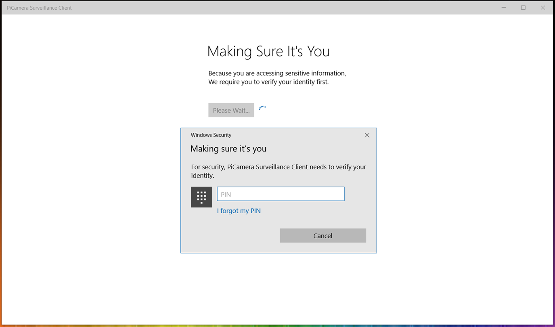Click the PIN keypad icon
This screenshot has width=555, height=327.
click(x=201, y=197)
